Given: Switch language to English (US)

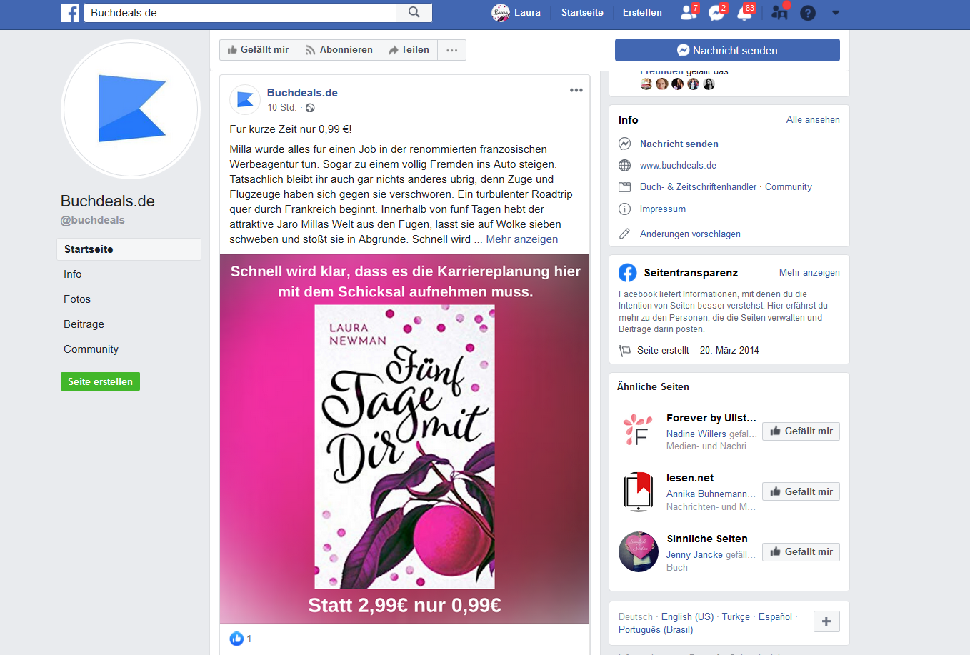Looking at the screenshot, I should point(687,617).
